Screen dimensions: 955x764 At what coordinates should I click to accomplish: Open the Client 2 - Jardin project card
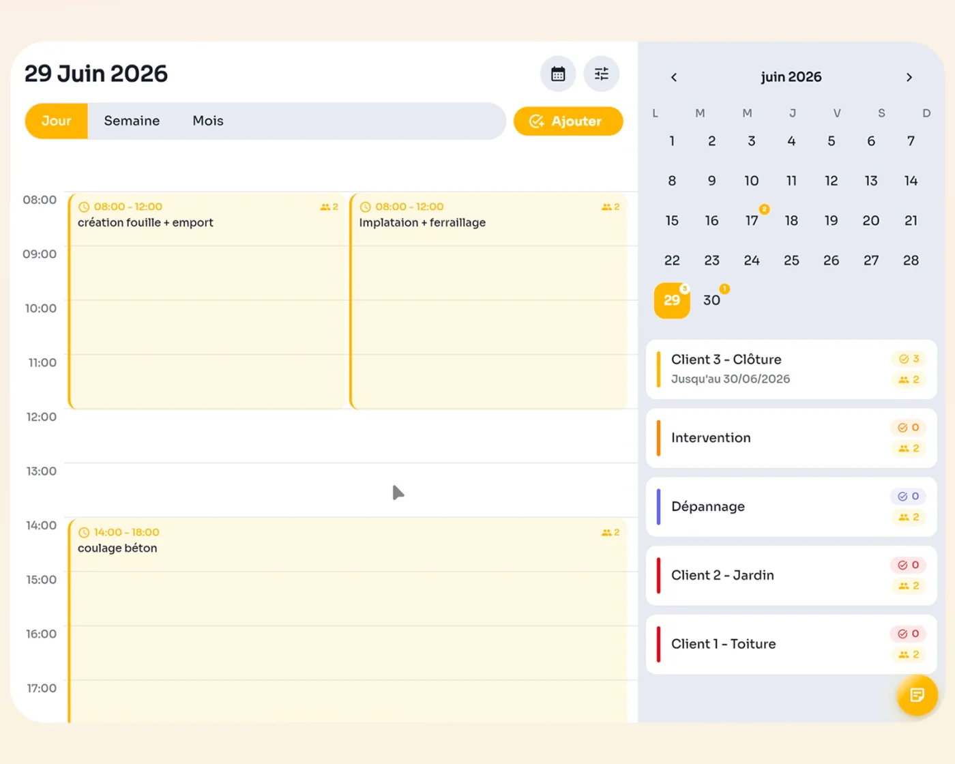click(791, 575)
